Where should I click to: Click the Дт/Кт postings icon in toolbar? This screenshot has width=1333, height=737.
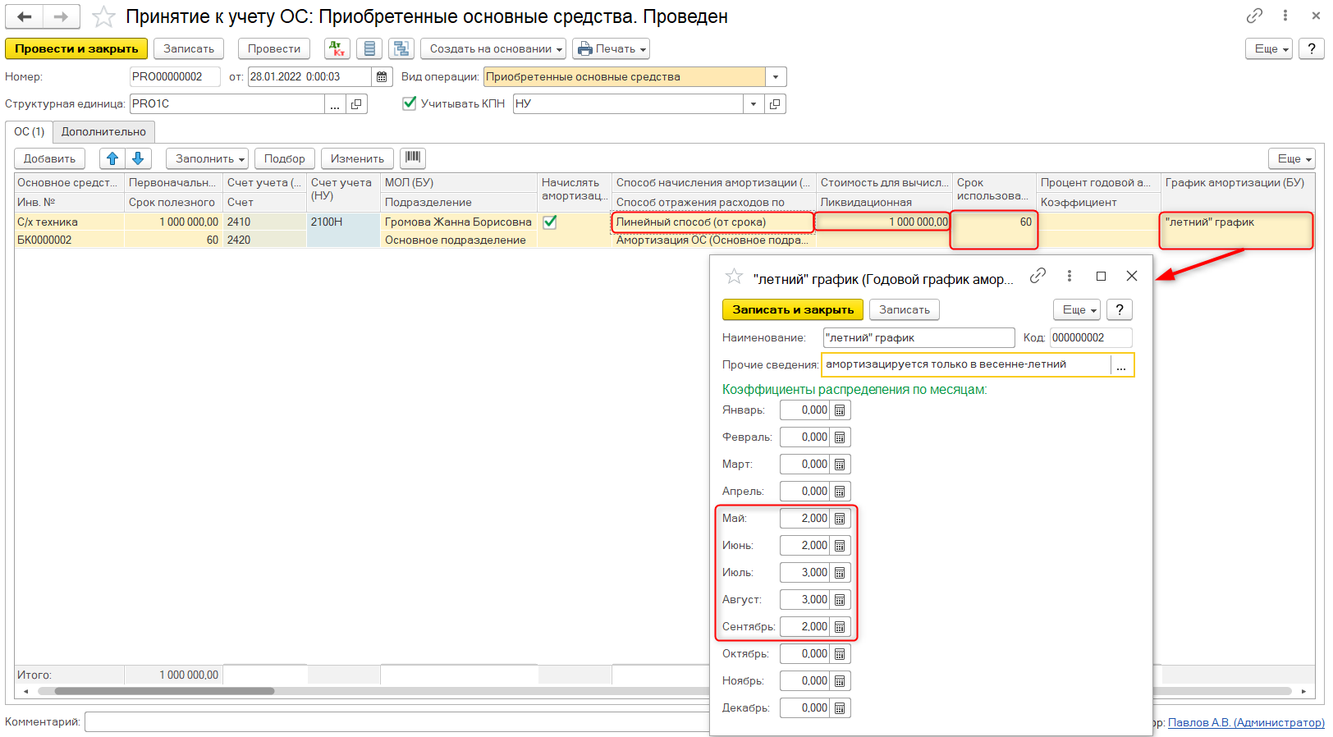click(337, 49)
